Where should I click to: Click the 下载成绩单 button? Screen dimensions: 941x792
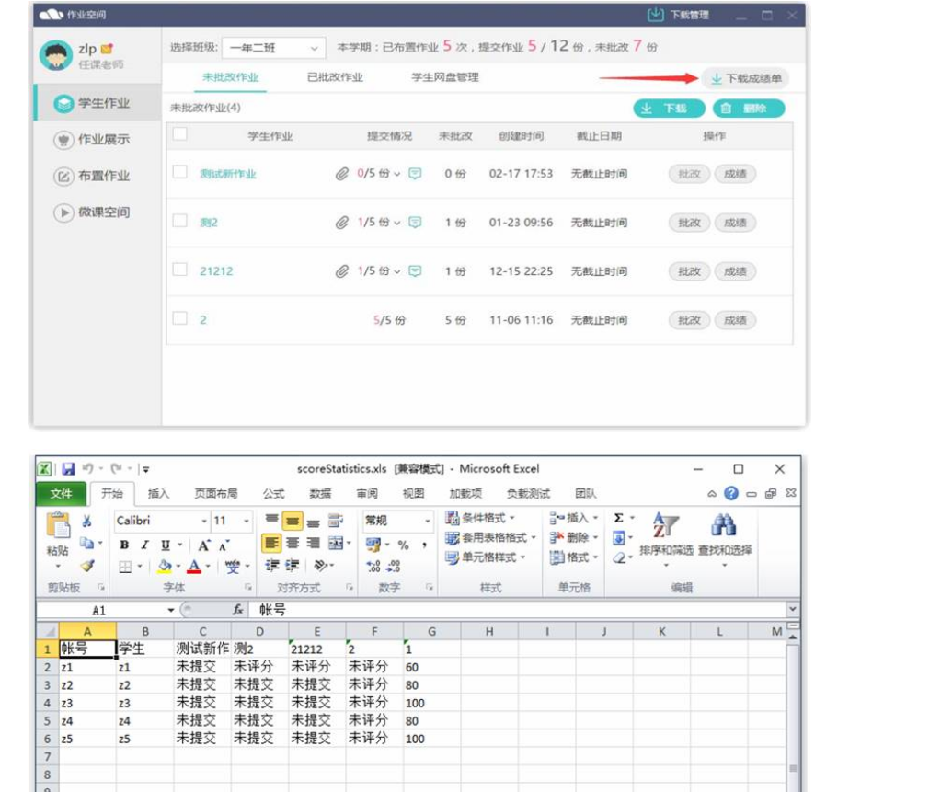coord(745,79)
